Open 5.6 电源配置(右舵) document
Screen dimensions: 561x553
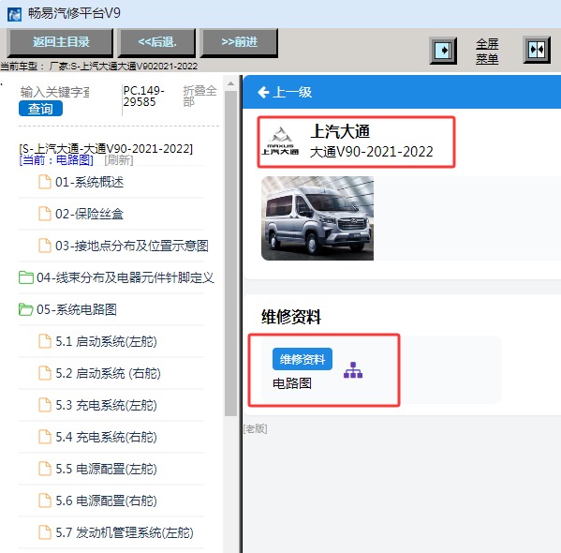[106, 501]
